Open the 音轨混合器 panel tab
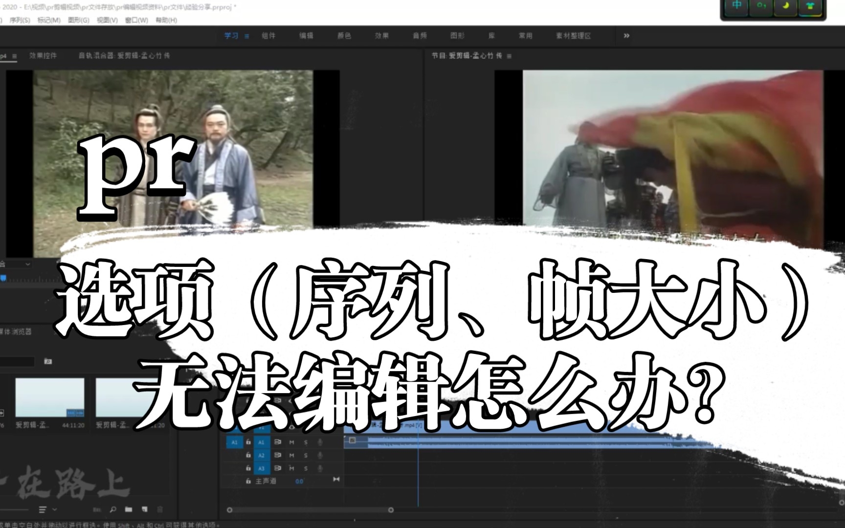Viewport: 845px width, 528px height. (x=124, y=56)
